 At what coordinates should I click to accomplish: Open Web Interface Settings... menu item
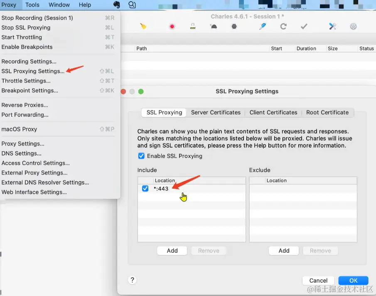58,192
